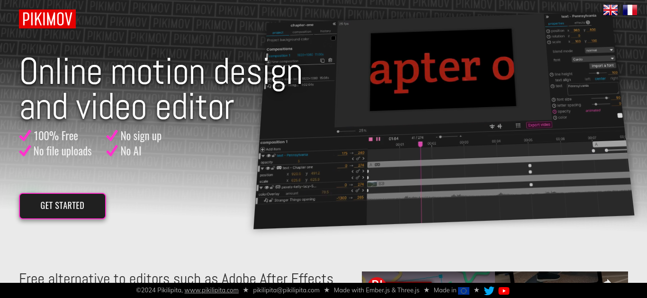Click the EU flag in the footer

(464, 290)
